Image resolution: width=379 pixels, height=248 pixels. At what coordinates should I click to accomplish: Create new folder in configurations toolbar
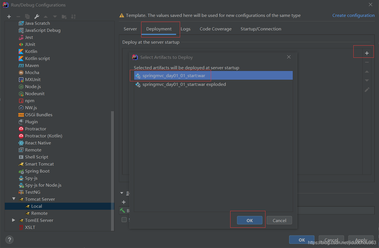point(64,17)
